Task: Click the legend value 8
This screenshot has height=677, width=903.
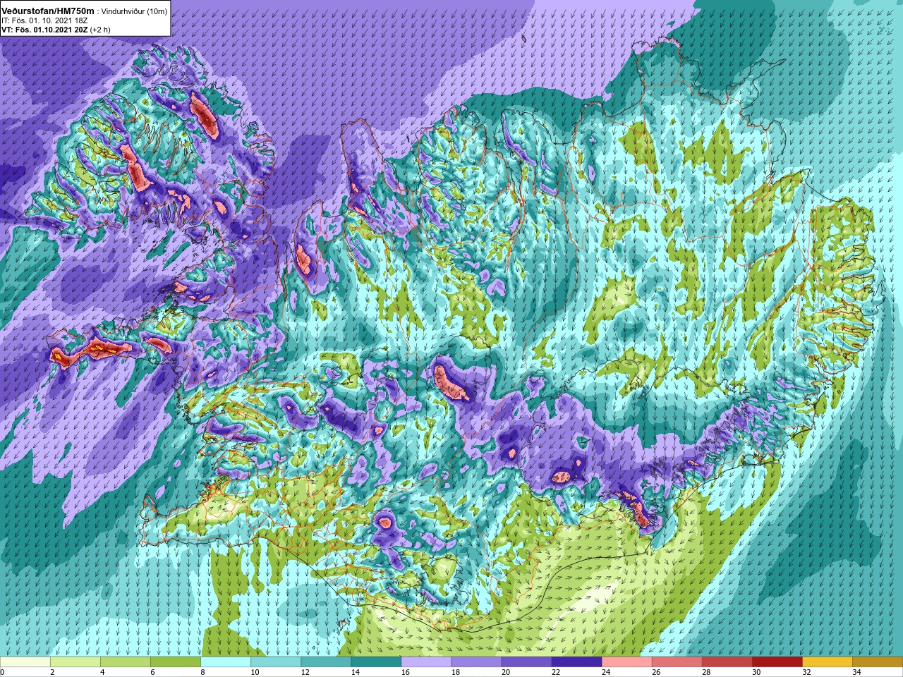Action: [x=203, y=672]
